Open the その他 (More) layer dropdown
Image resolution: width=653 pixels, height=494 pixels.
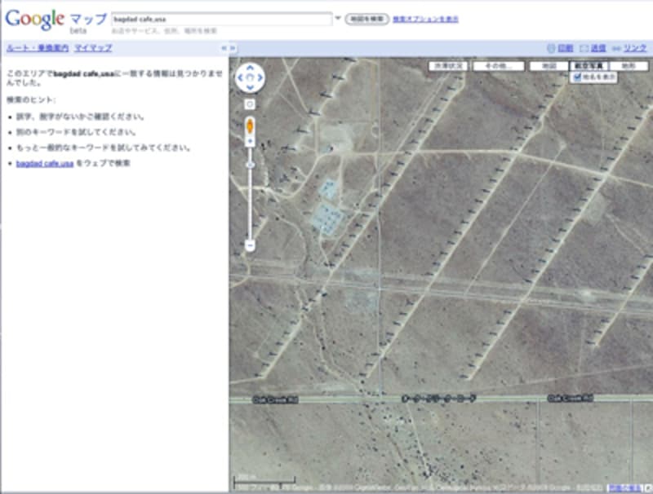(x=497, y=66)
